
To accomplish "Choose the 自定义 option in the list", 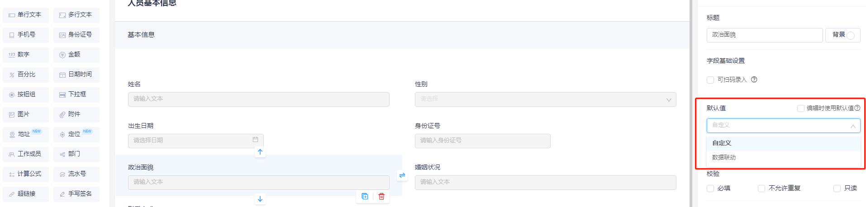I will [722, 143].
